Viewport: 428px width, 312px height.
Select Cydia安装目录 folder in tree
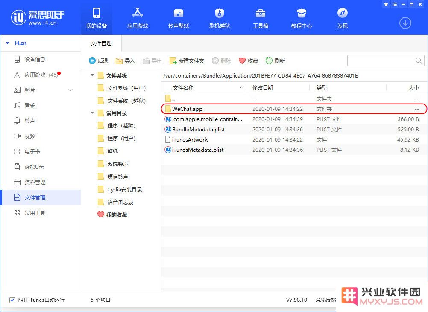120,189
